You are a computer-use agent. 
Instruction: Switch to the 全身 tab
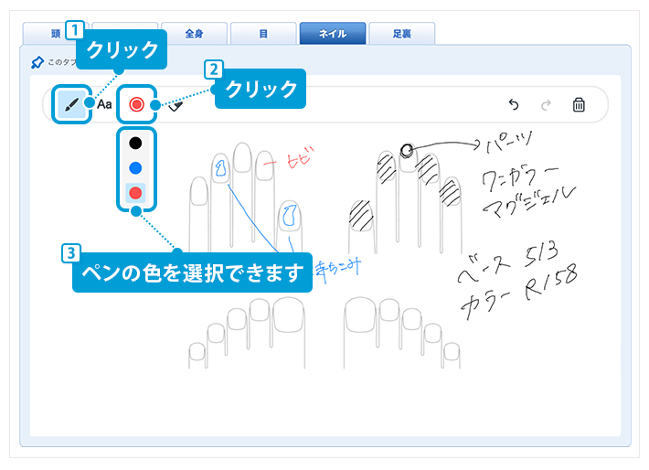[x=194, y=34]
